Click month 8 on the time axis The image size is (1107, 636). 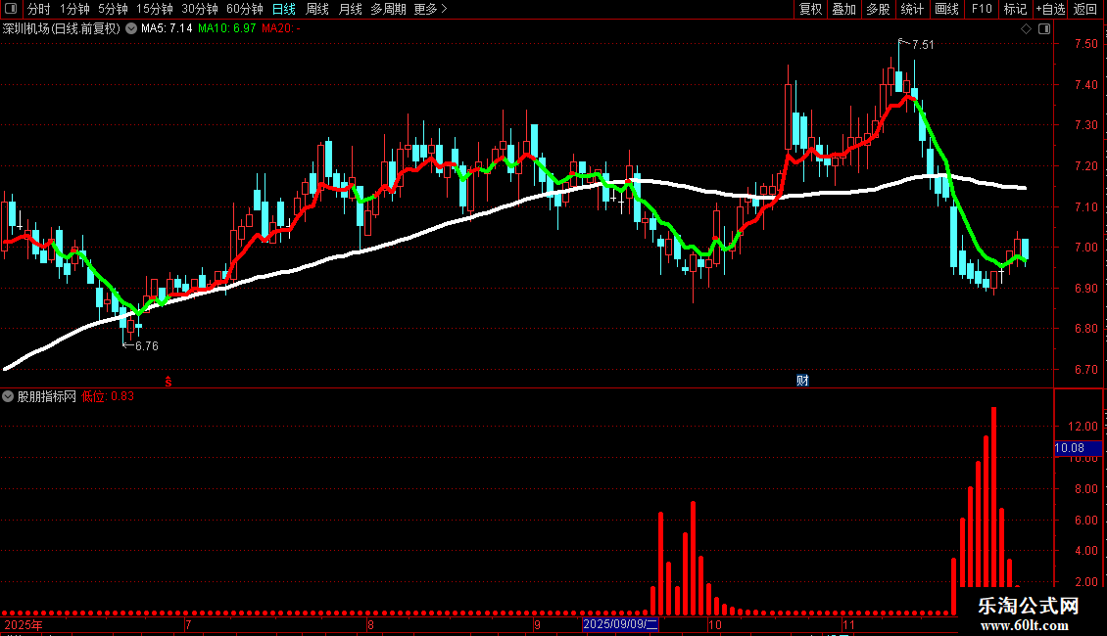(x=370, y=625)
